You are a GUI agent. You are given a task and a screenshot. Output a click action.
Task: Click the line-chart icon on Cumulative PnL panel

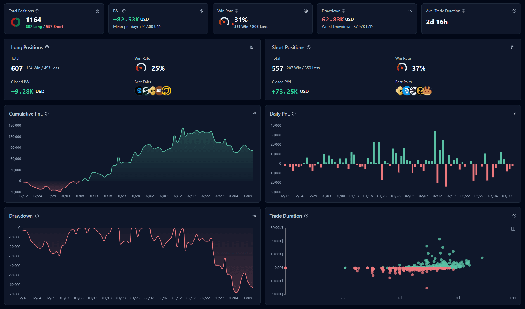[254, 114]
